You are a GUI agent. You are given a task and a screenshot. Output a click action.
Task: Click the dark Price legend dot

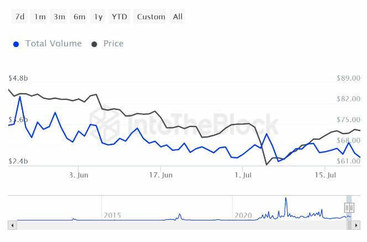[94, 44]
